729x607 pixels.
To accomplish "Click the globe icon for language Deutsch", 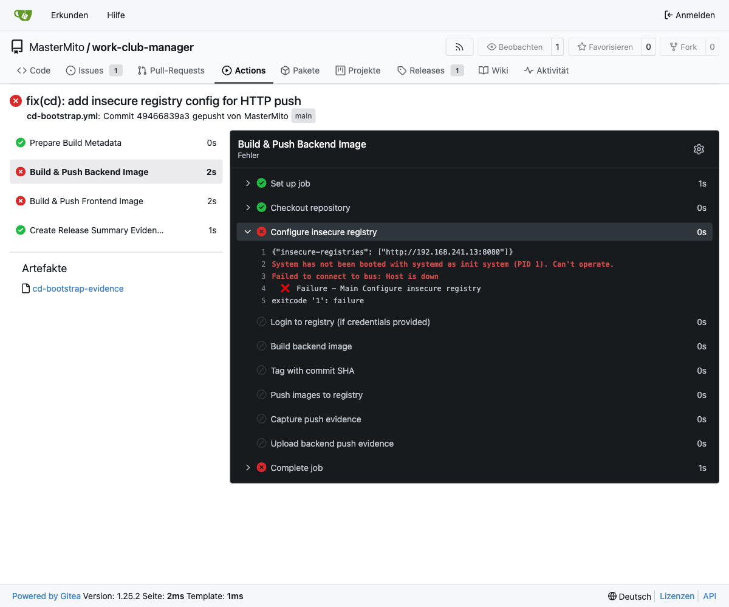I will click(612, 596).
